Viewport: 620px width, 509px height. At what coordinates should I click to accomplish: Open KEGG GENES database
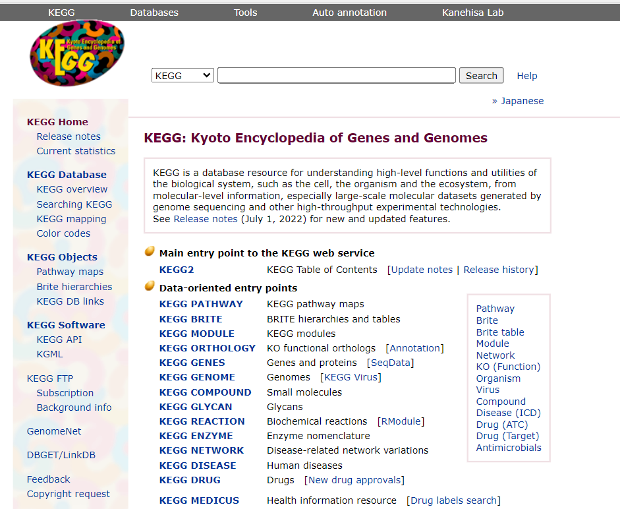coord(192,363)
